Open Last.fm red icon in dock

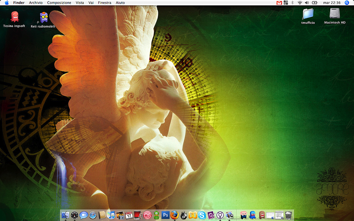coord(147,215)
